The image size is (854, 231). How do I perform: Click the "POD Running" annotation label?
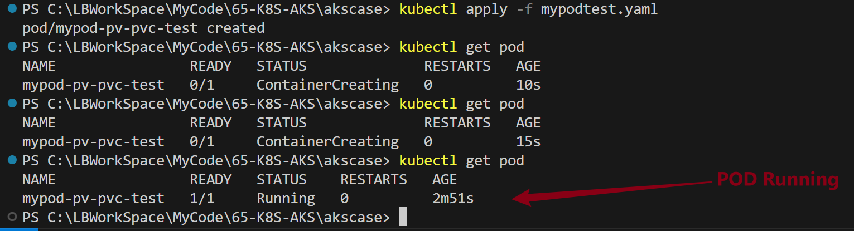click(778, 179)
